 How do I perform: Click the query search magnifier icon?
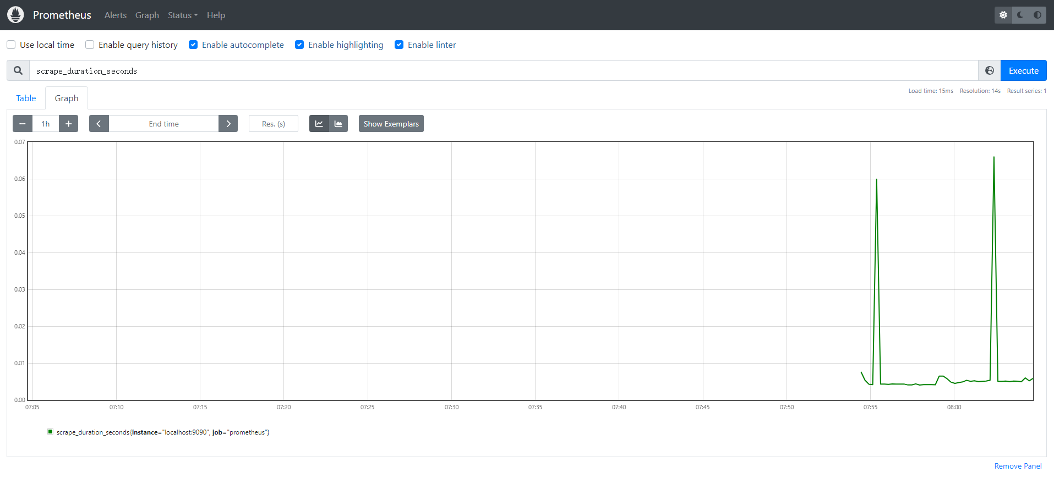pos(18,70)
